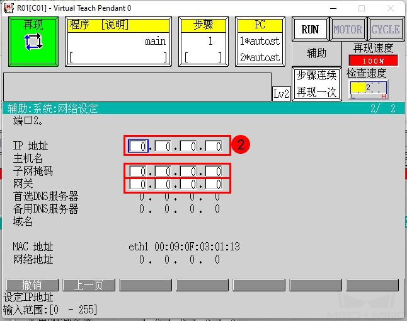Click the Virtual Teach Pendant app icon

9,8
